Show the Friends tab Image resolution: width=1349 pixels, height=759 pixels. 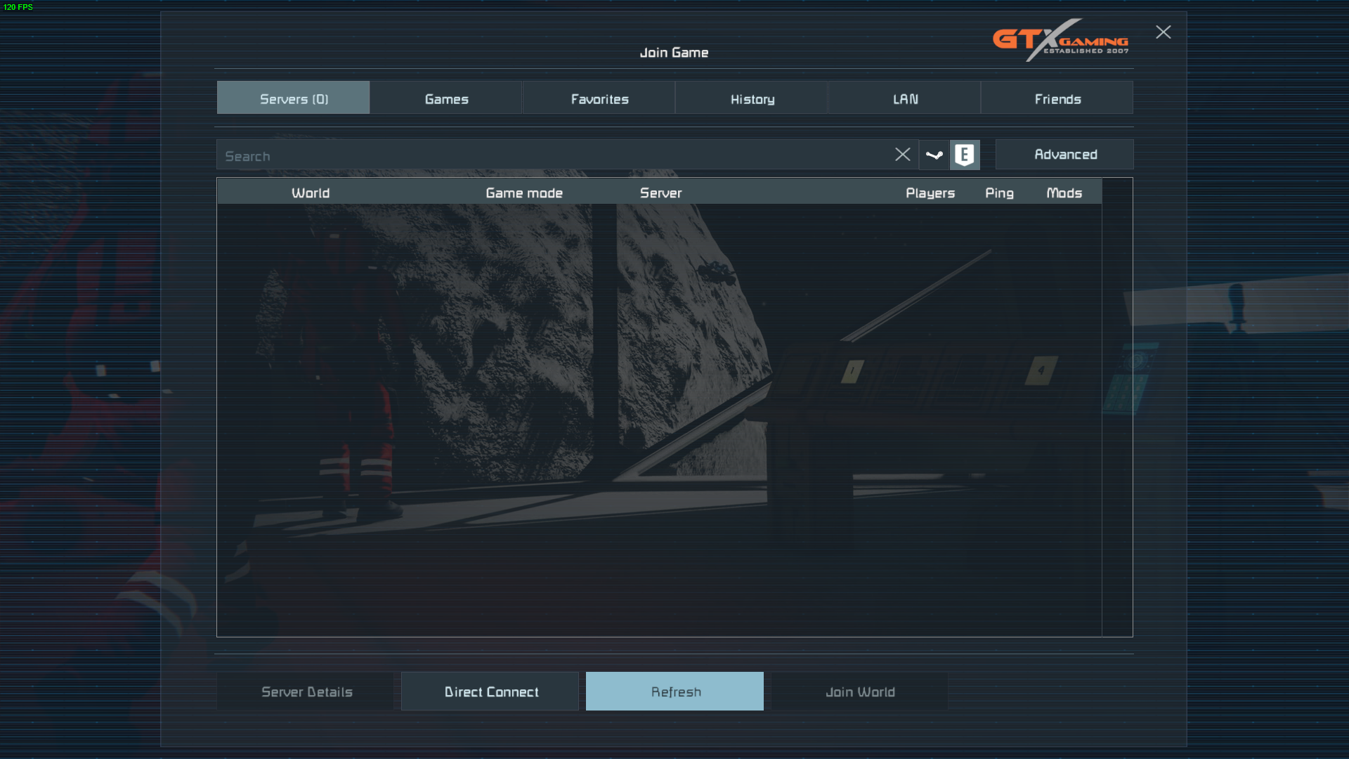point(1057,99)
